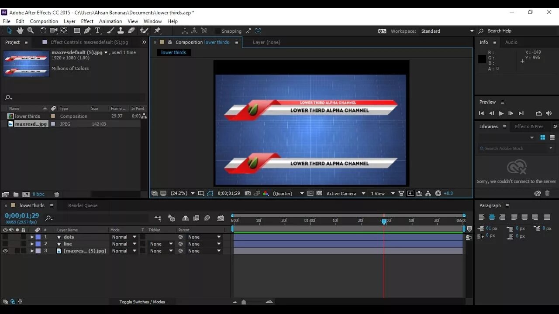Click the Composition Flowchart icon in viewer bar

[x=428, y=193]
